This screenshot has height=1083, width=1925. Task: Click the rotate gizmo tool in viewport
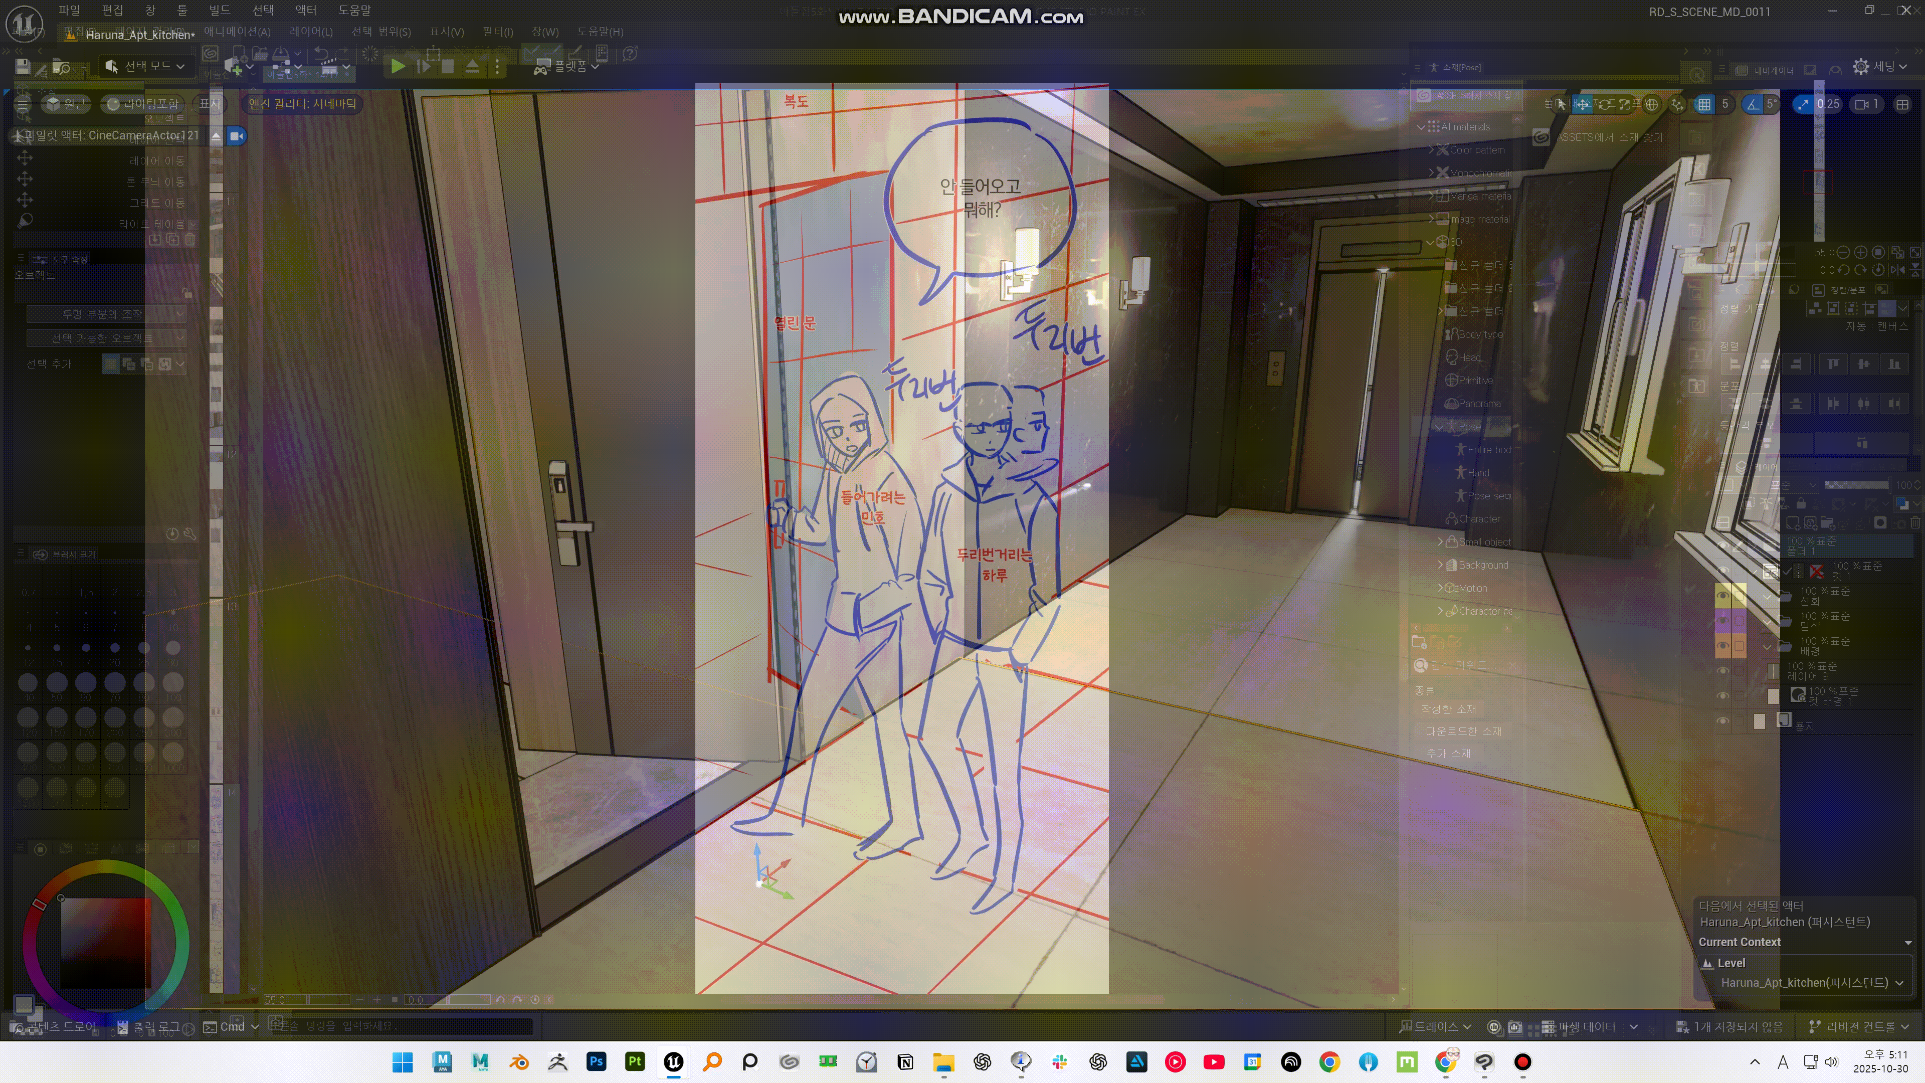tap(1604, 105)
